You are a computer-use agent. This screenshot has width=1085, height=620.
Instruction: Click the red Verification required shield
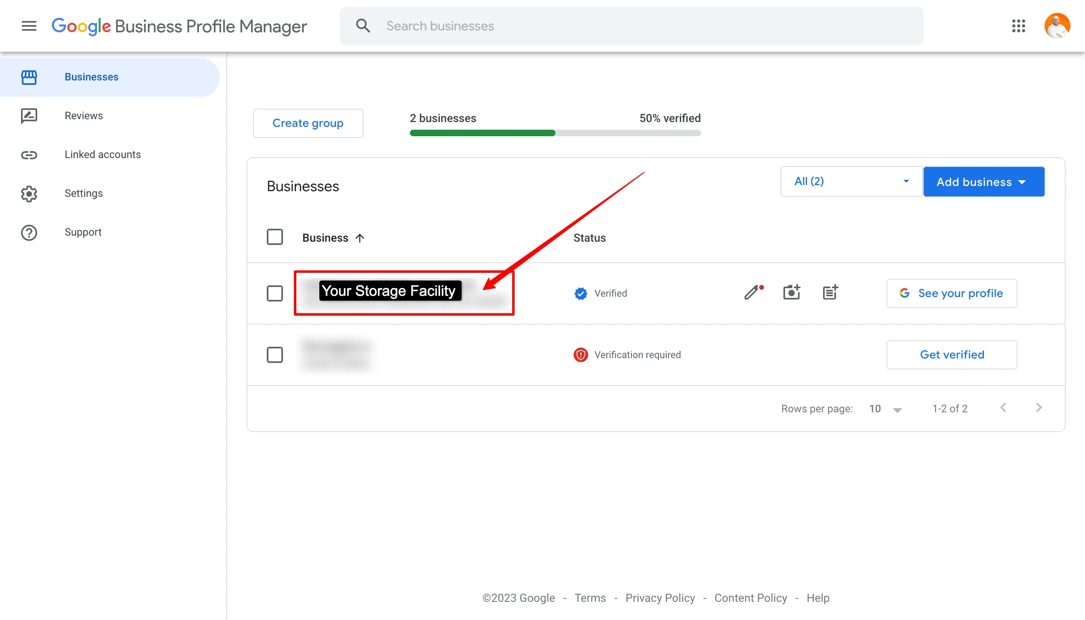coord(581,355)
